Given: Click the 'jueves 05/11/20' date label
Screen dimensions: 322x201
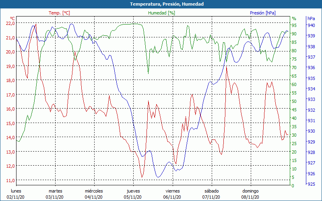Looking at the screenshot, I should tap(133, 194).
